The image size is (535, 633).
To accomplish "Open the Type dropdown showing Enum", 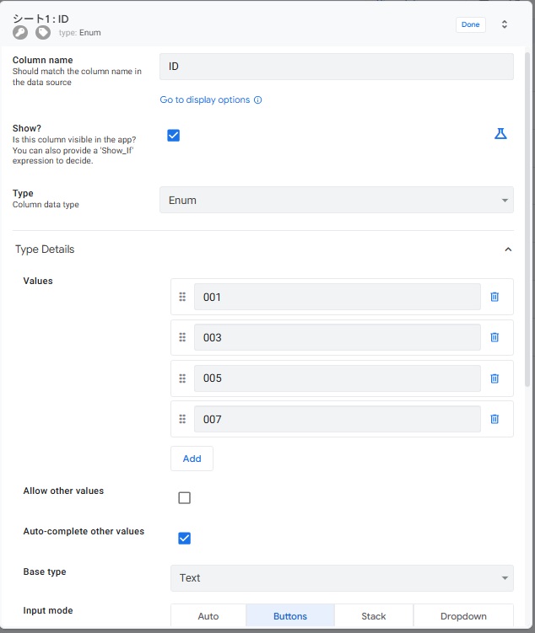I will tap(336, 201).
